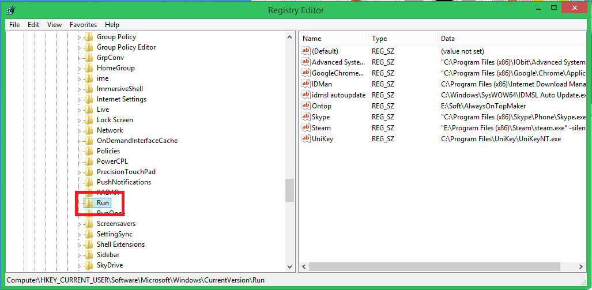Click the Steam string value icon
The height and width of the screenshot is (290, 592).
coord(306,127)
